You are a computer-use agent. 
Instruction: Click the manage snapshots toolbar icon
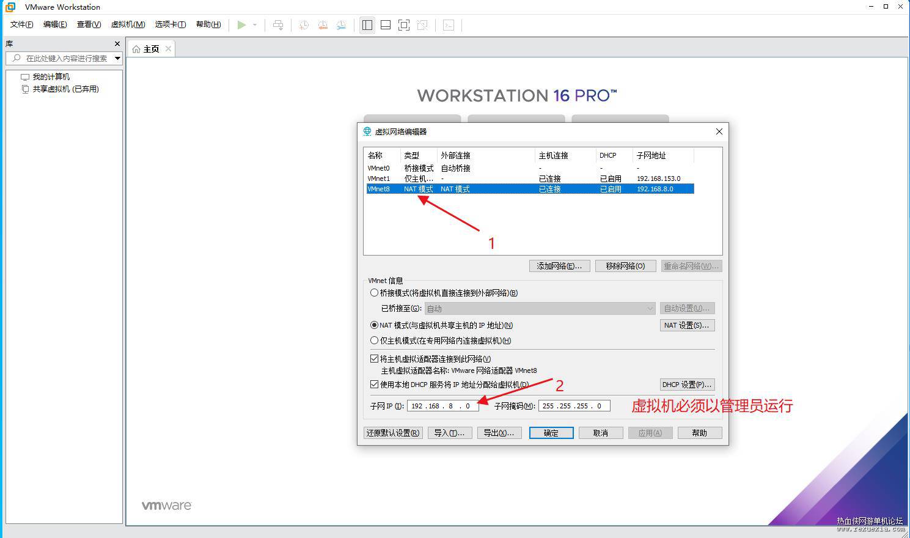coord(342,25)
